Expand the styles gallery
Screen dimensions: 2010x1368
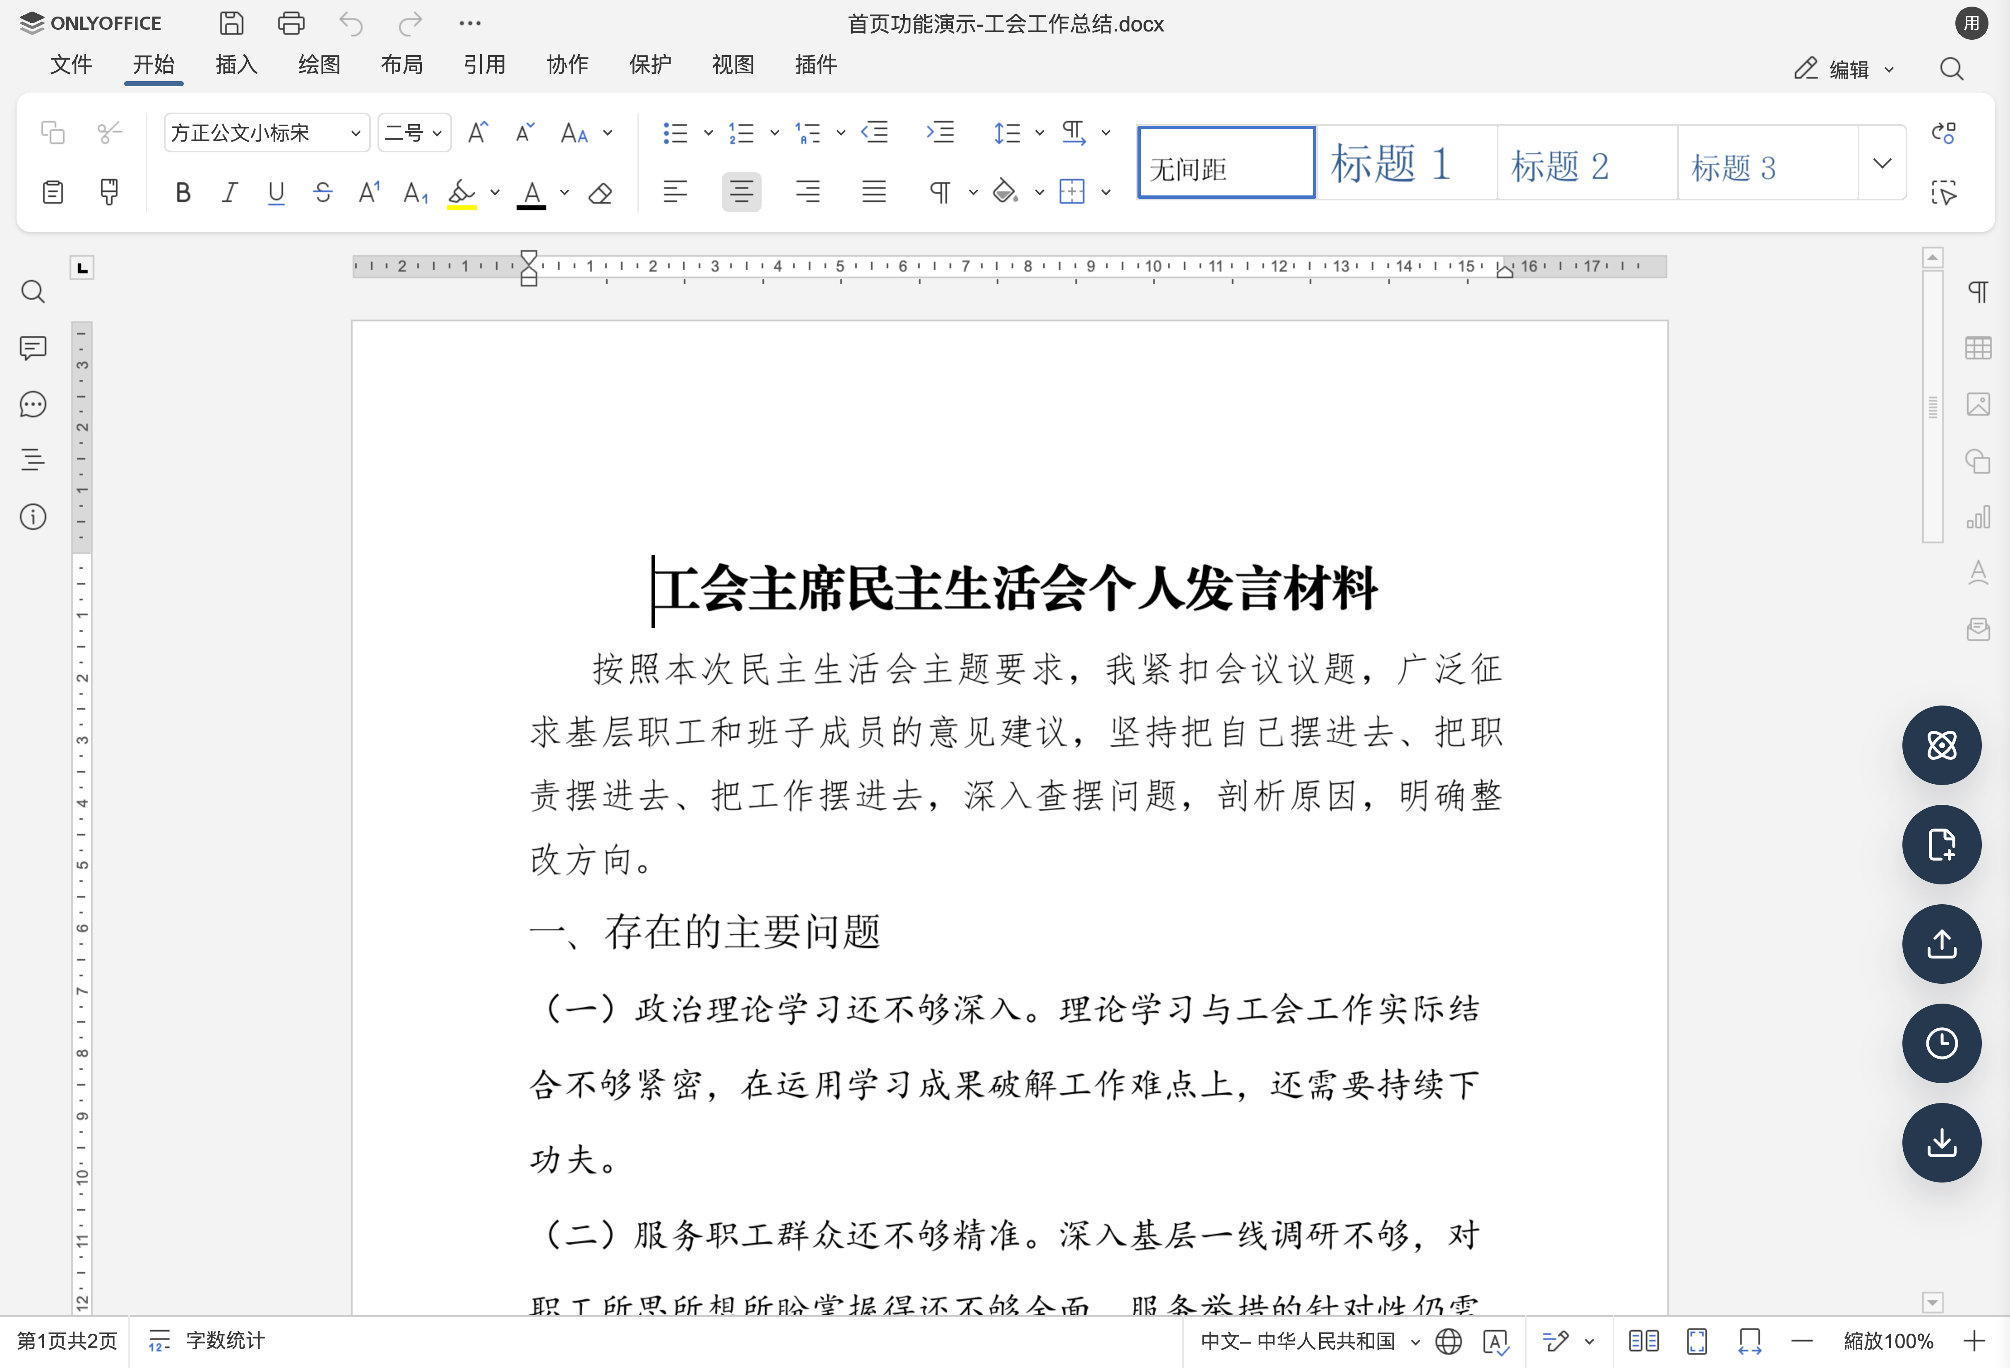(1882, 163)
